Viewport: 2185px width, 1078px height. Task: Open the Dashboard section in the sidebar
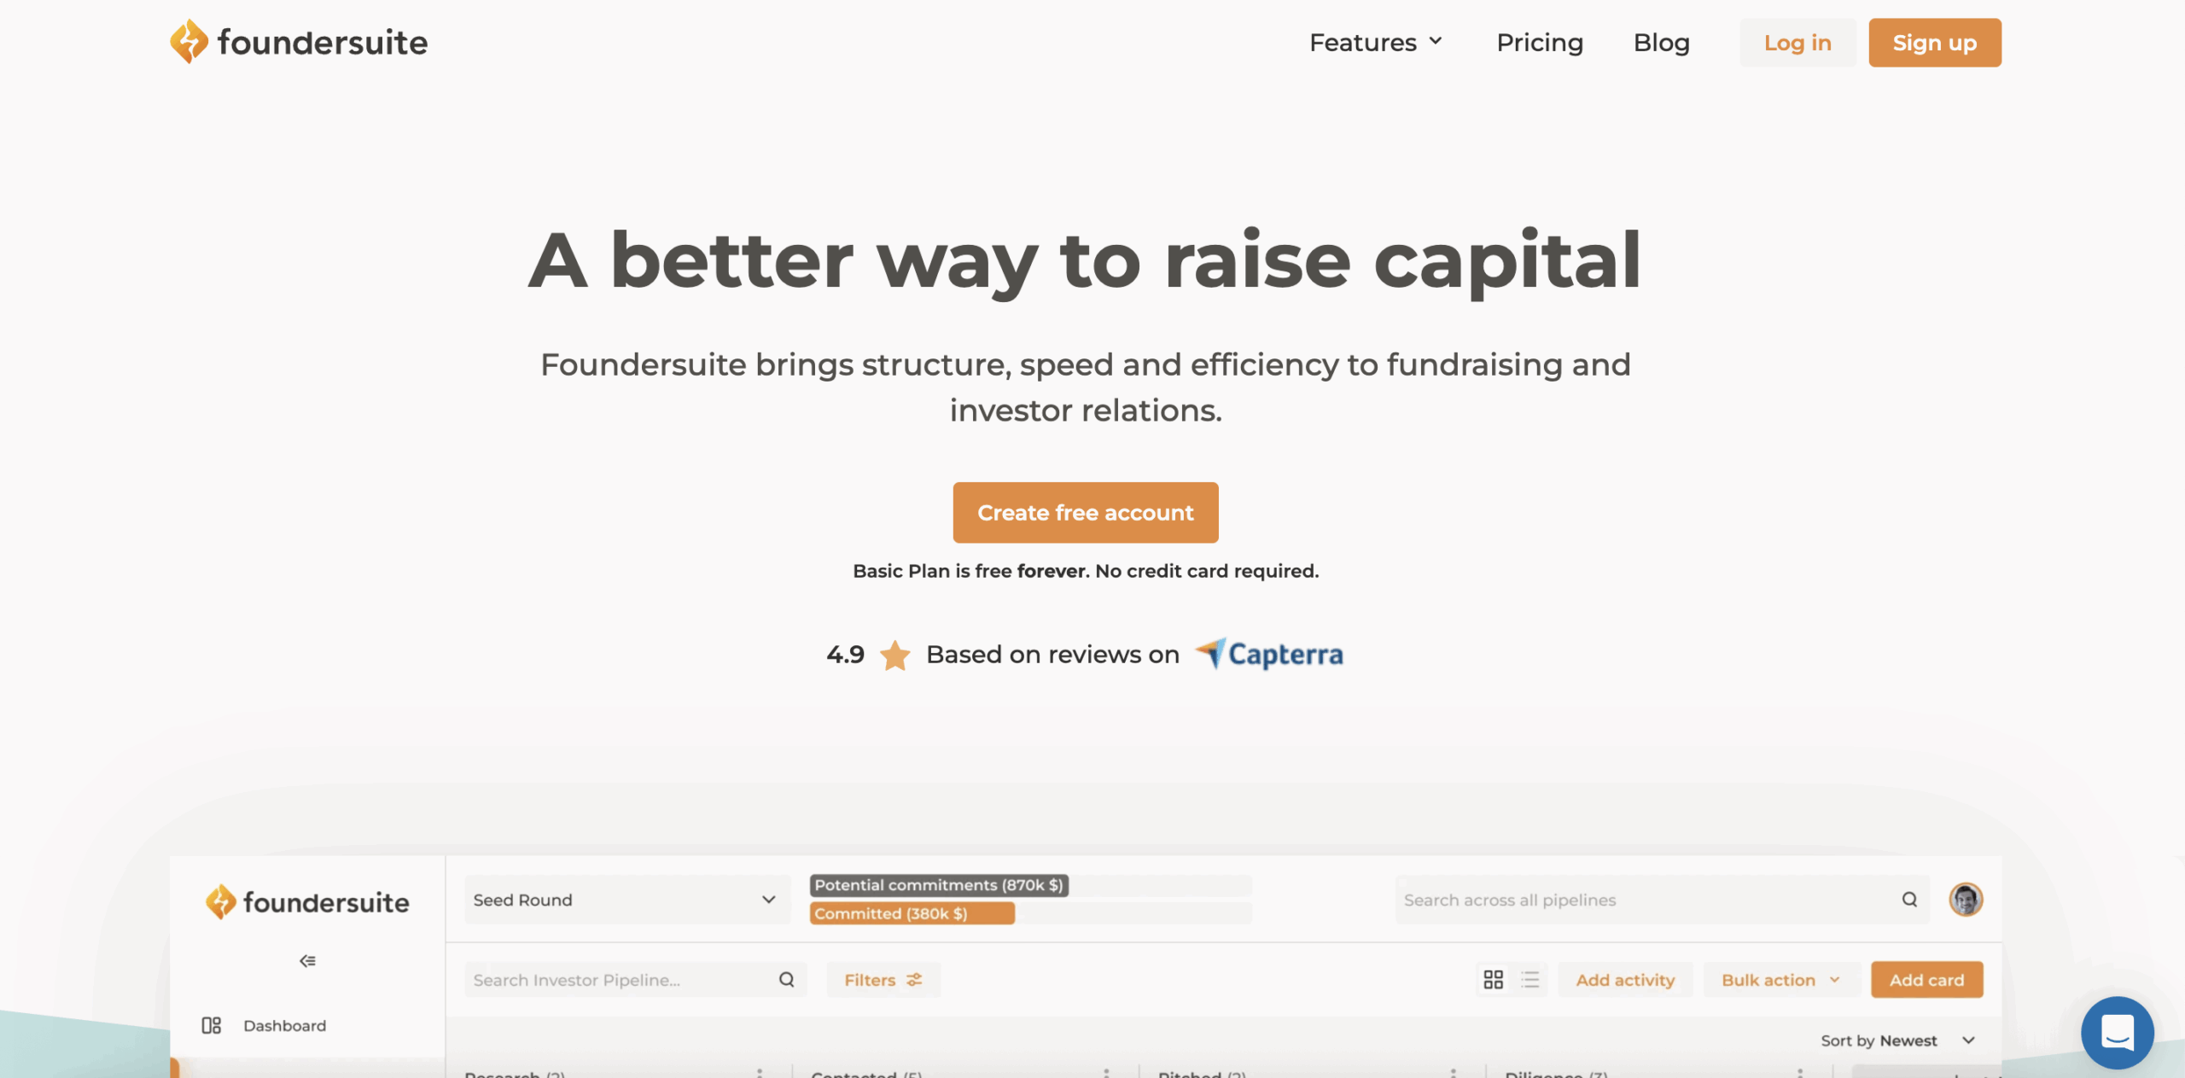click(284, 1025)
